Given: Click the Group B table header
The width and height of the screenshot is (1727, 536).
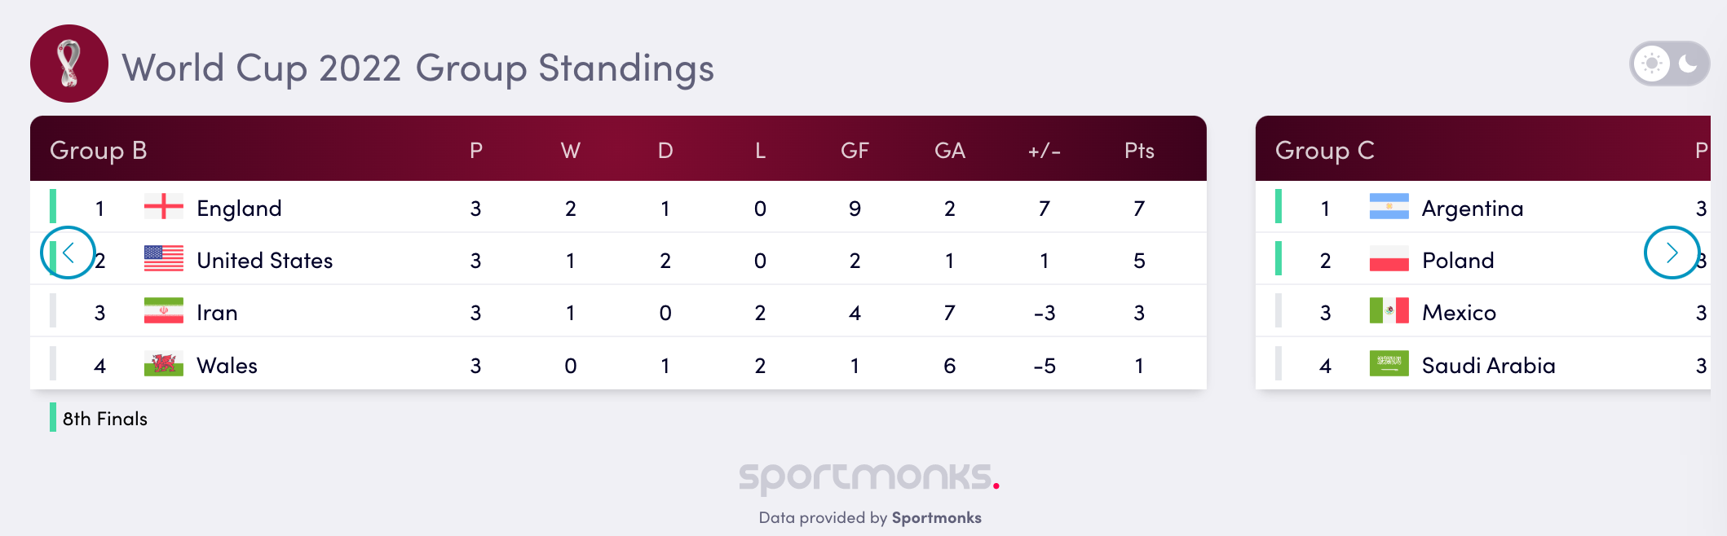Looking at the screenshot, I should [98, 150].
